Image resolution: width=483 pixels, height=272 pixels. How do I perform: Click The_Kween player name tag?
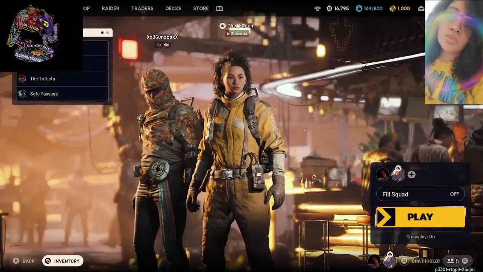point(240,26)
